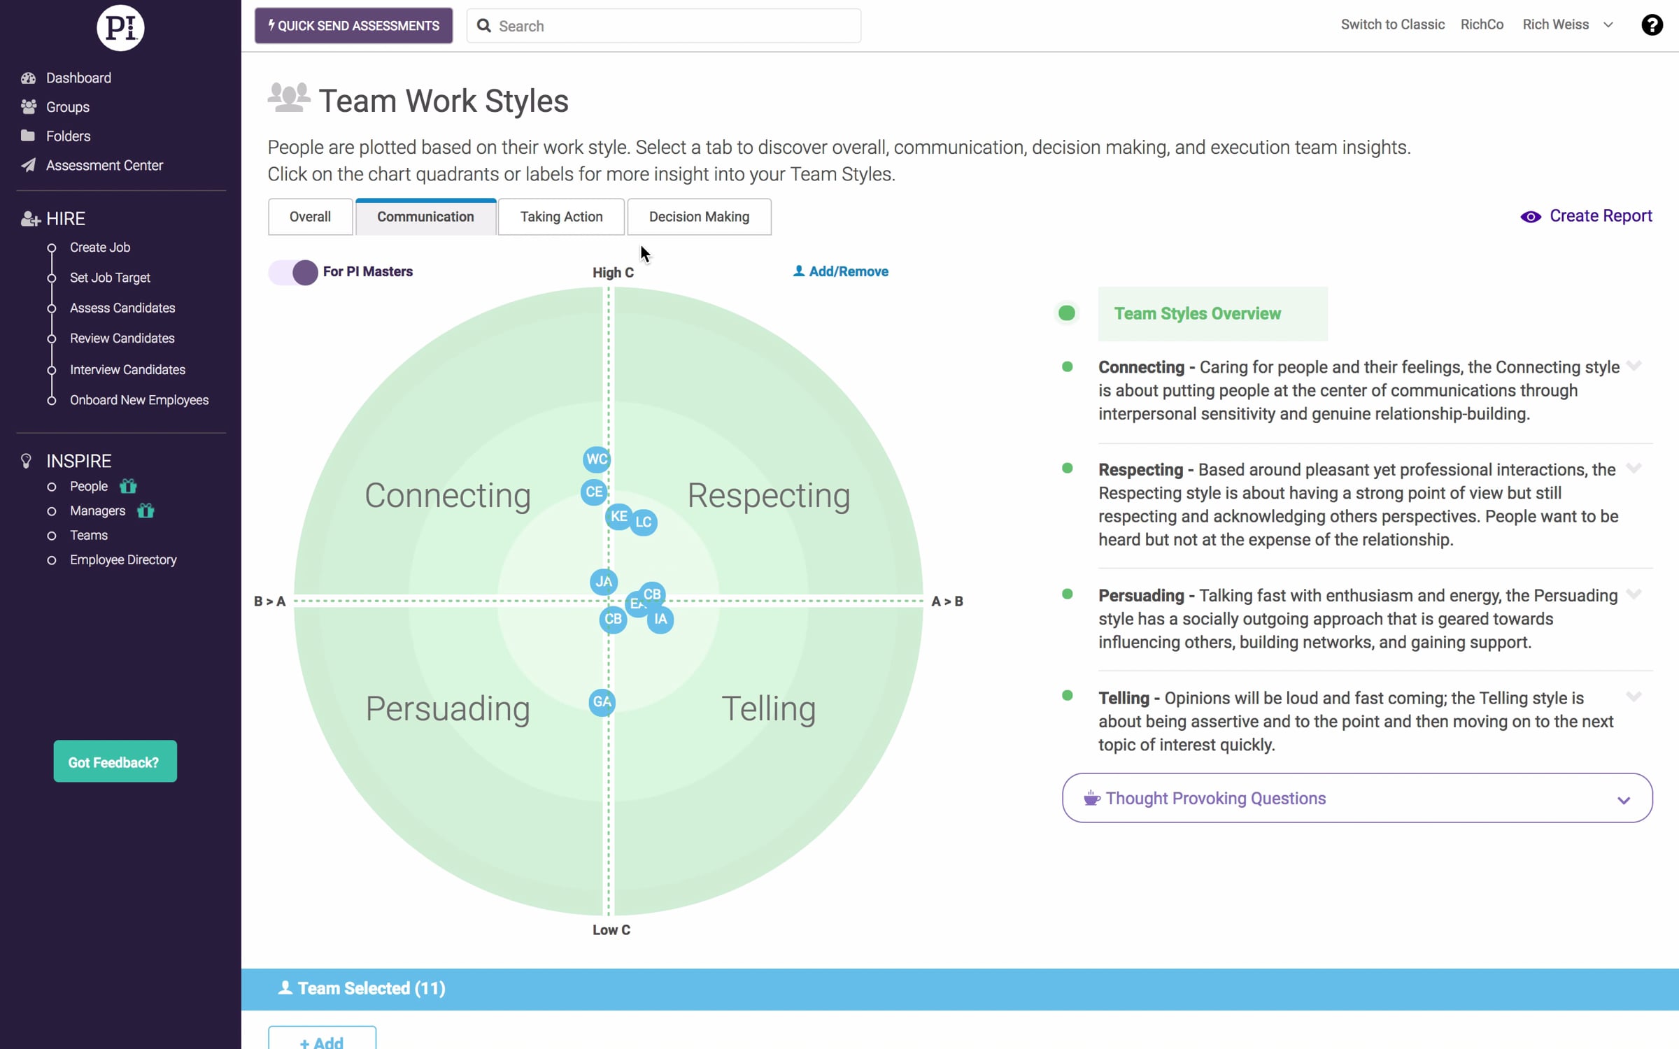Click the gift icon beside Managers
Screen dimensions: 1679x1049
click(x=146, y=511)
